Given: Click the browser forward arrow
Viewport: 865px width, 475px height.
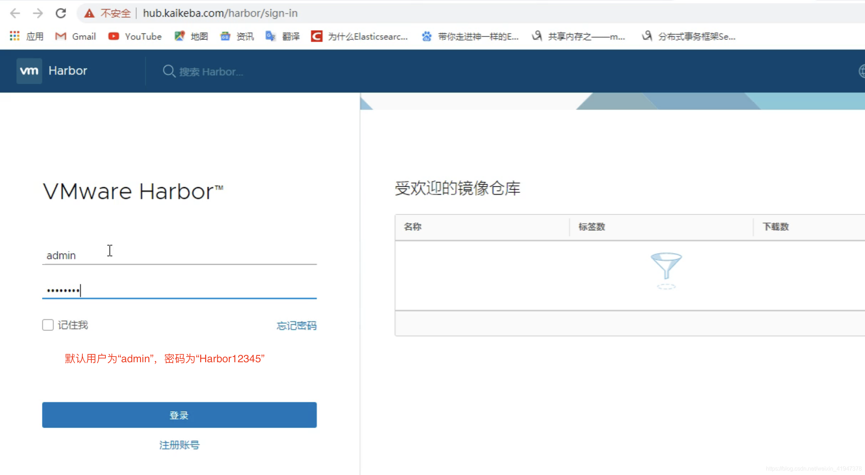Looking at the screenshot, I should click(37, 13).
